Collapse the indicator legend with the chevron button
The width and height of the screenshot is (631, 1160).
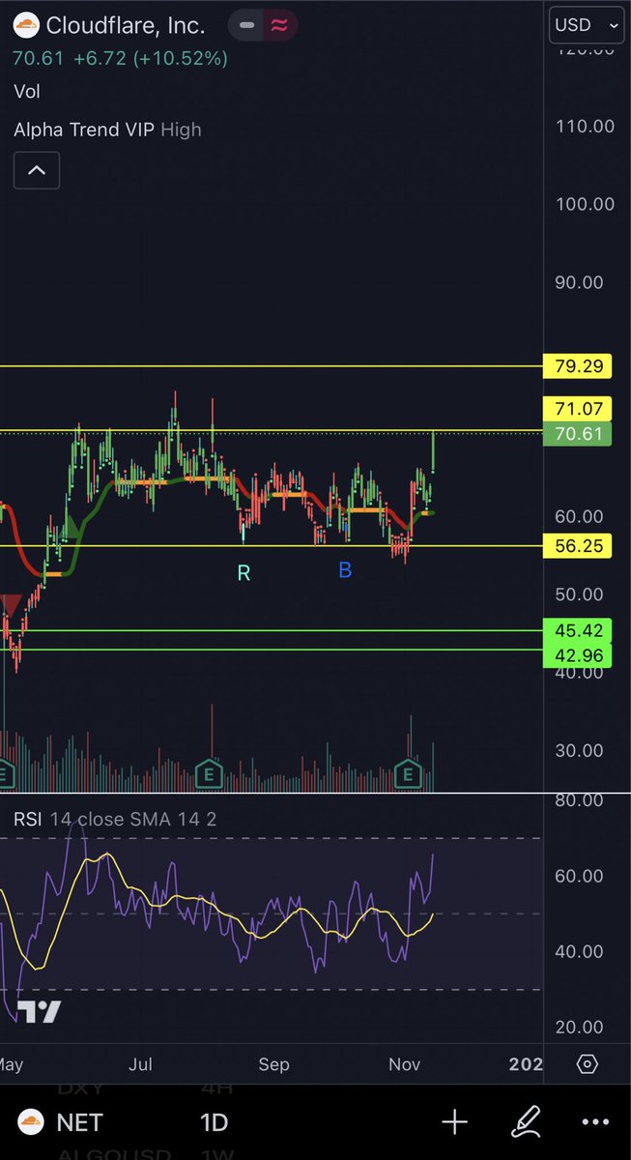[36, 171]
